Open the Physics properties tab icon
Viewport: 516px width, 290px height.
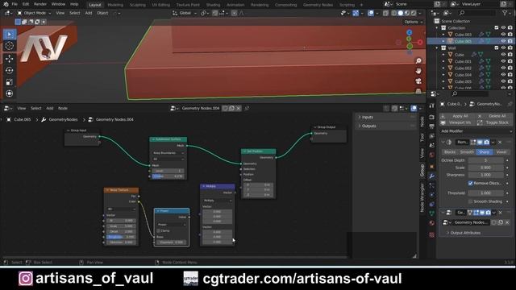(432, 195)
